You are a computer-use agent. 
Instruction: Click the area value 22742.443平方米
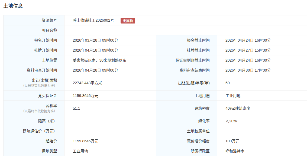tap(87, 83)
